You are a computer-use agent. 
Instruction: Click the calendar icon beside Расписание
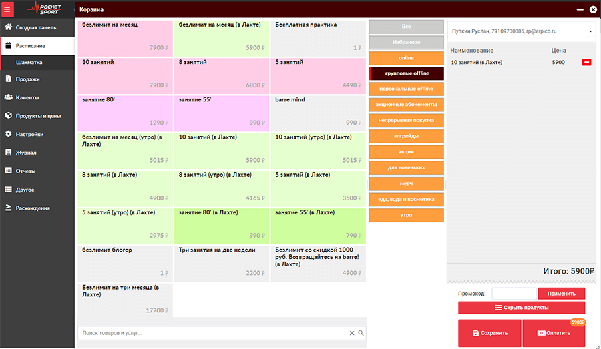click(x=9, y=45)
